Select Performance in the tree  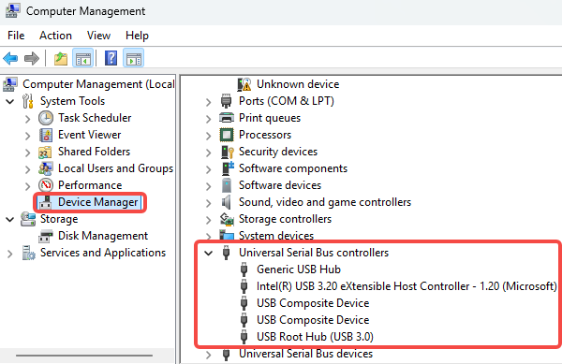[90, 185]
